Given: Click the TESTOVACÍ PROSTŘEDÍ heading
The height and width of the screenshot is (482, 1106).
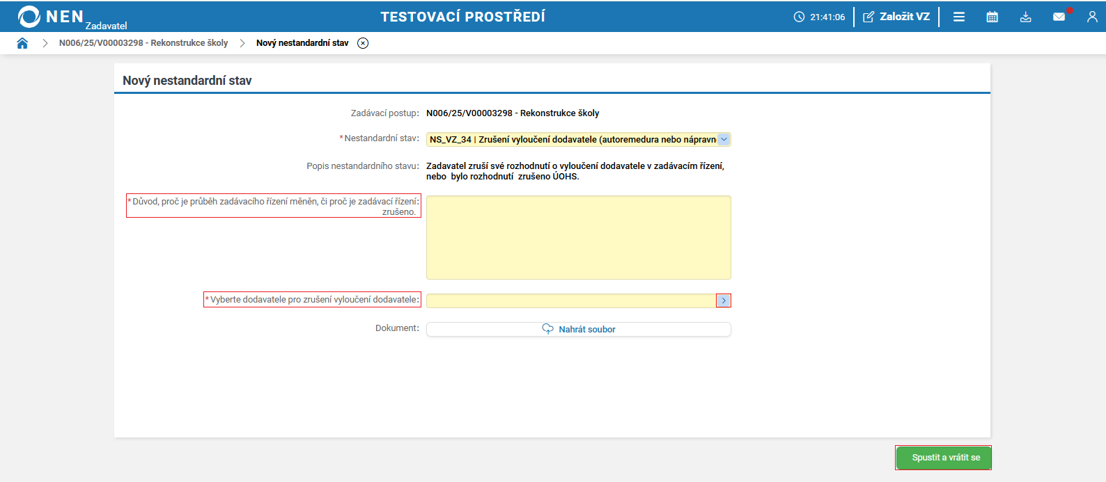Looking at the screenshot, I should point(463,17).
